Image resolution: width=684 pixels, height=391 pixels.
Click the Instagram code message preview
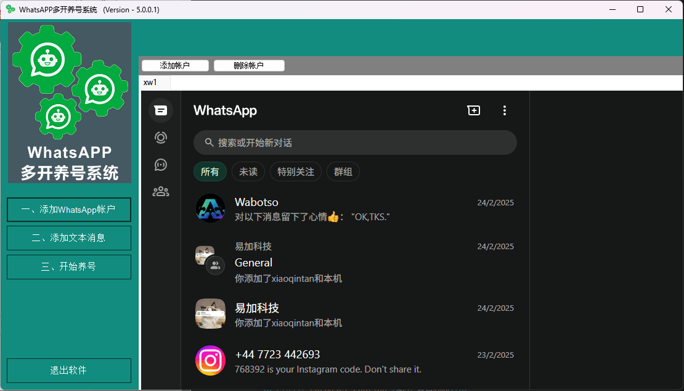click(328, 369)
